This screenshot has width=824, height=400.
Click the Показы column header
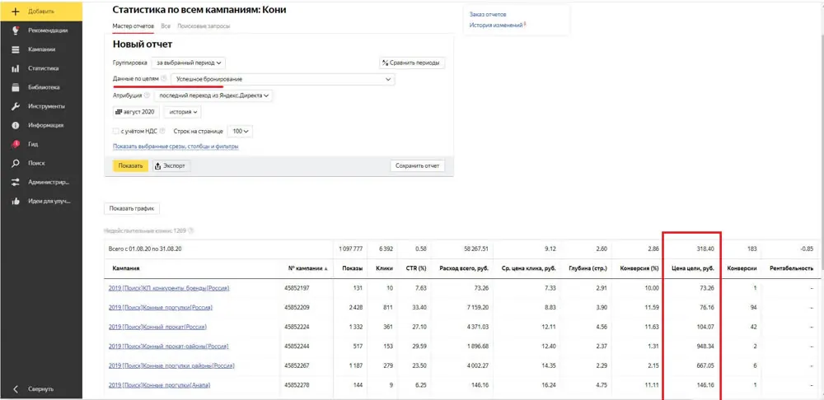click(352, 268)
